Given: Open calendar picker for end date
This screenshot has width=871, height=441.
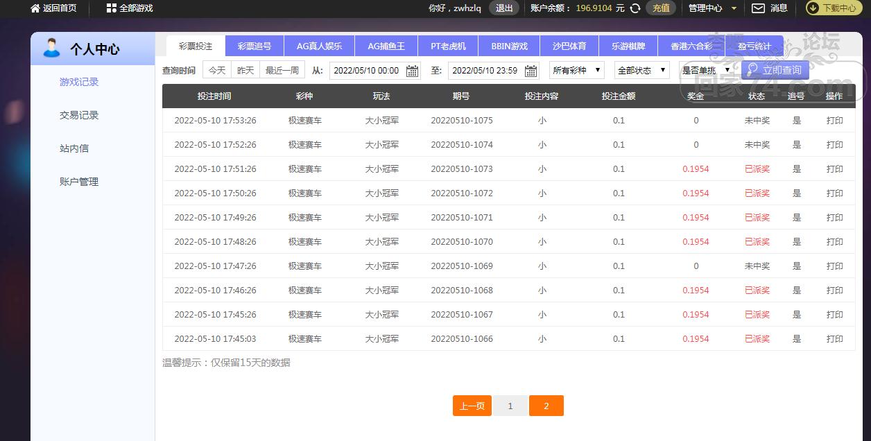Looking at the screenshot, I should pos(531,71).
